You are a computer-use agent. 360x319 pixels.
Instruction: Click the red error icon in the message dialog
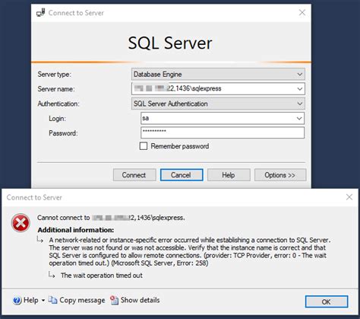point(21,223)
